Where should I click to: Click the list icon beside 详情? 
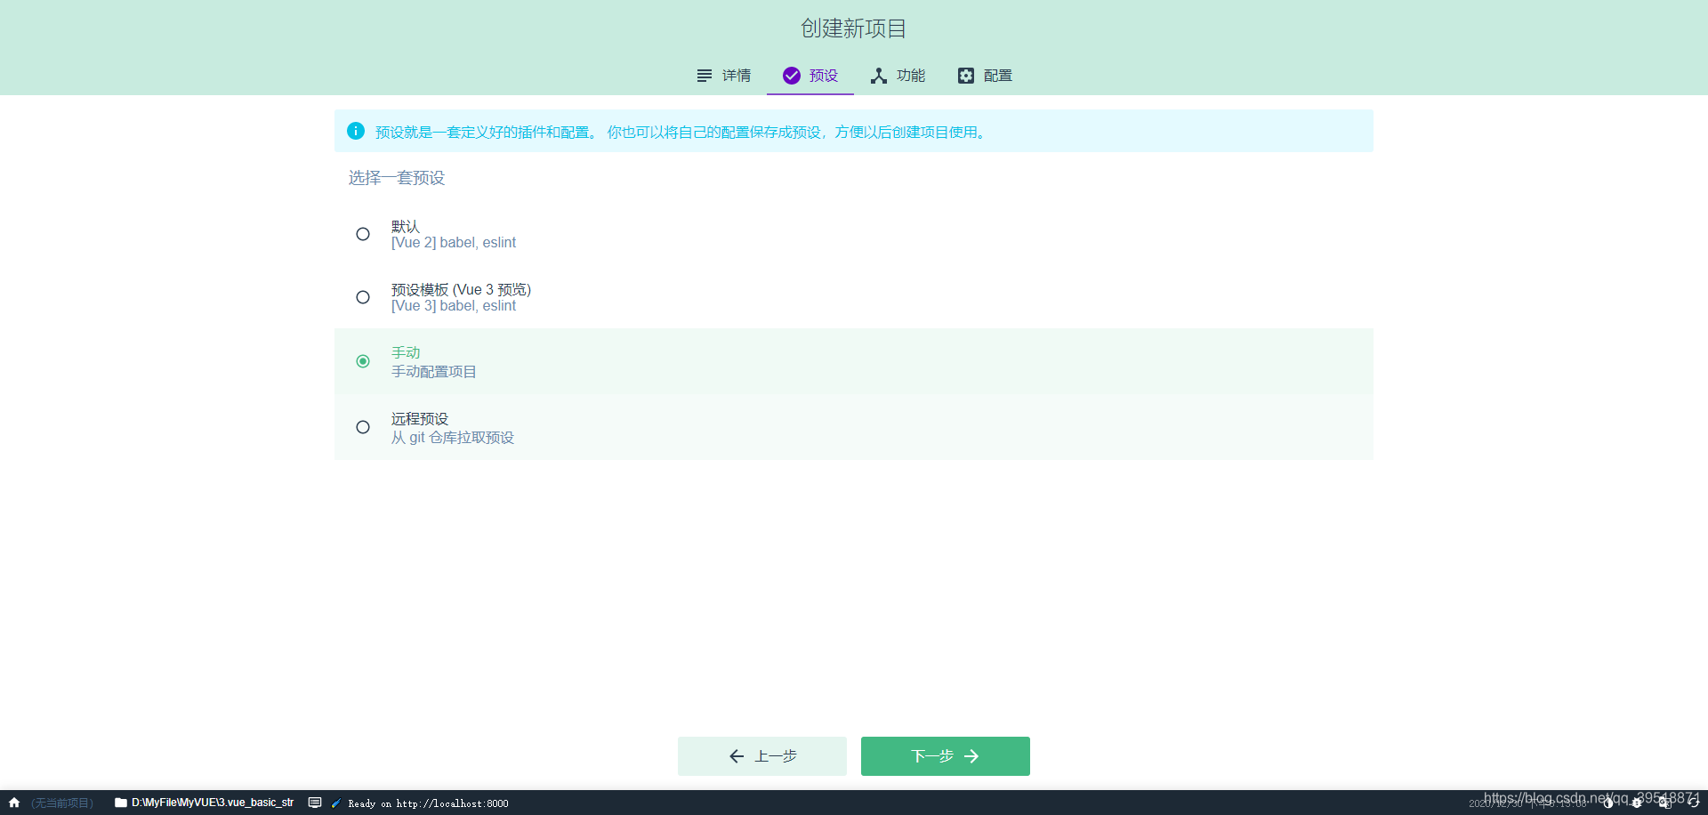pos(704,76)
